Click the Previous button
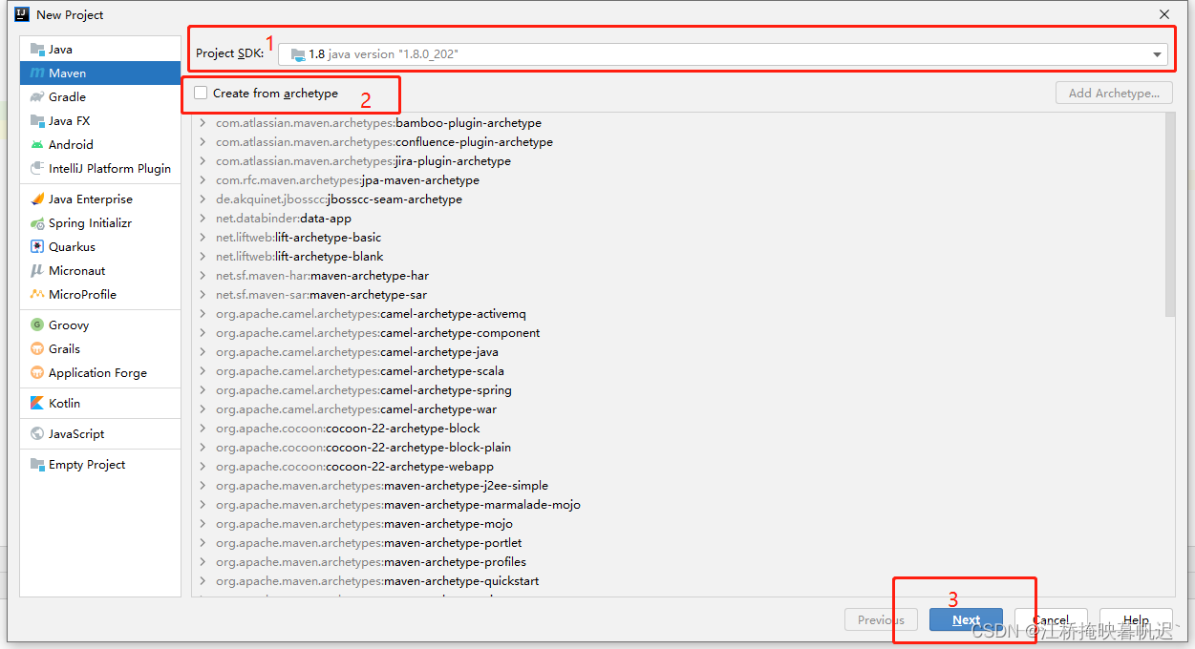The image size is (1195, 649). (x=881, y=619)
